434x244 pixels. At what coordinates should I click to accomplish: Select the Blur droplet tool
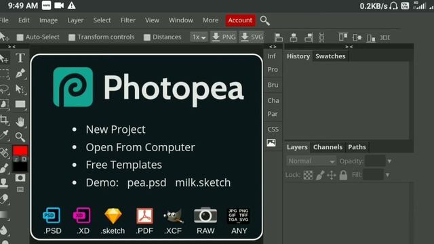(4, 230)
